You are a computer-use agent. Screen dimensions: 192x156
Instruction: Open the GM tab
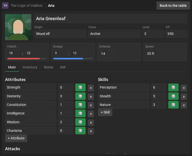(63, 67)
